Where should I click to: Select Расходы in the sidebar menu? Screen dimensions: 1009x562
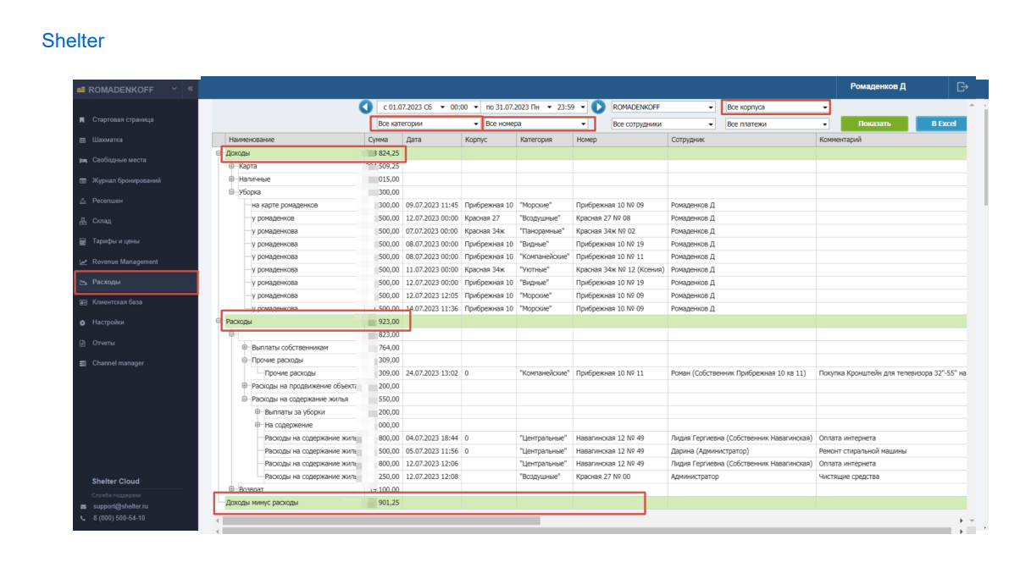(136, 283)
